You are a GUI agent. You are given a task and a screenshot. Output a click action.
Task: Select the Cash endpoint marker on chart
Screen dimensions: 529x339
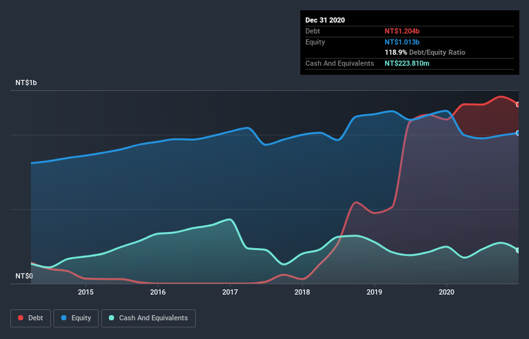coord(518,250)
